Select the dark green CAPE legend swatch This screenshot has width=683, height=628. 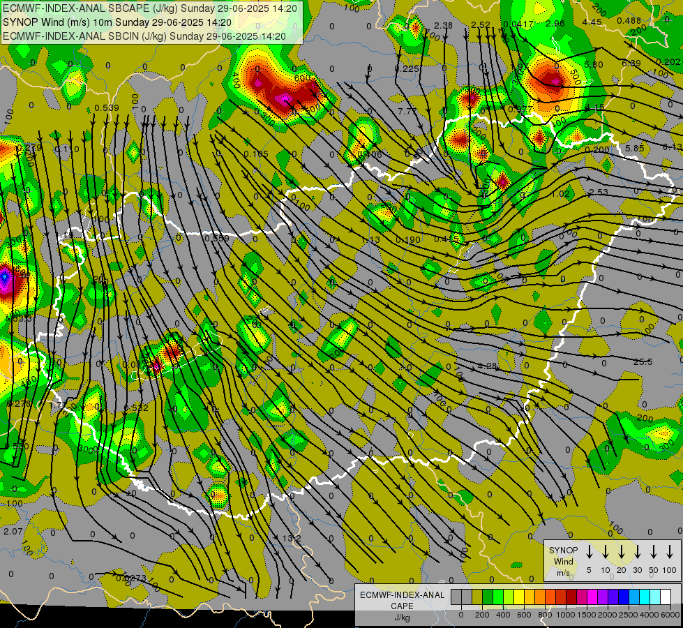tap(488, 597)
